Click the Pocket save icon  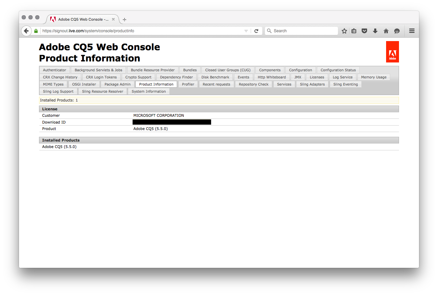(x=364, y=31)
